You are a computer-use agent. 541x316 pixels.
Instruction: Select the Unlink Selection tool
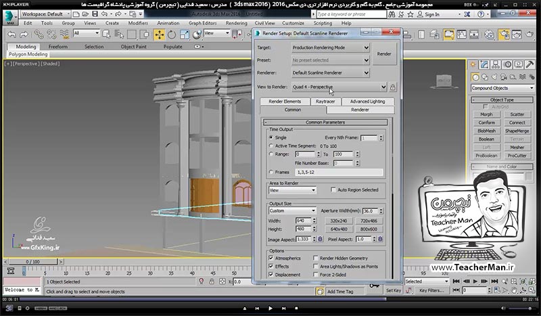pos(51,35)
